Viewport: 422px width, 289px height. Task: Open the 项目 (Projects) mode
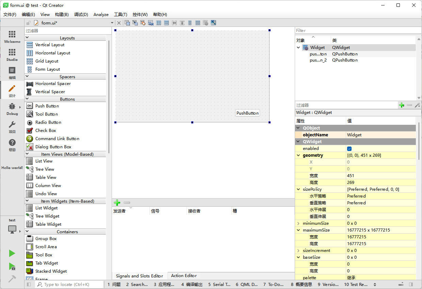pos(12,127)
